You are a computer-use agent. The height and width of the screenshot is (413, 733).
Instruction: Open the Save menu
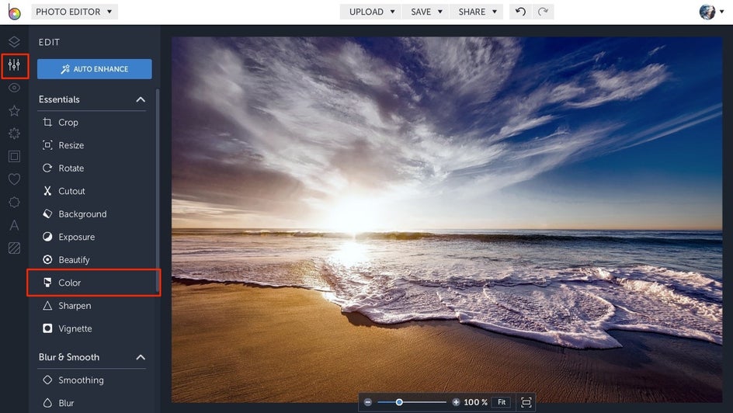pyautogui.click(x=426, y=12)
